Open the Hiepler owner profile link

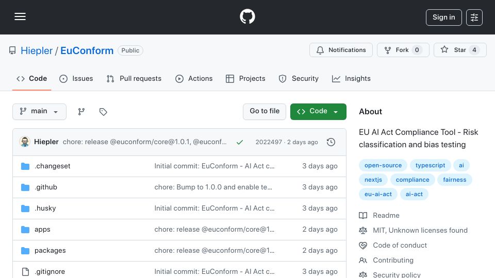37,50
